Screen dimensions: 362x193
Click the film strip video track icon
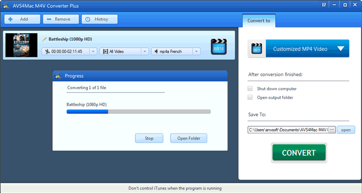click(105, 51)
